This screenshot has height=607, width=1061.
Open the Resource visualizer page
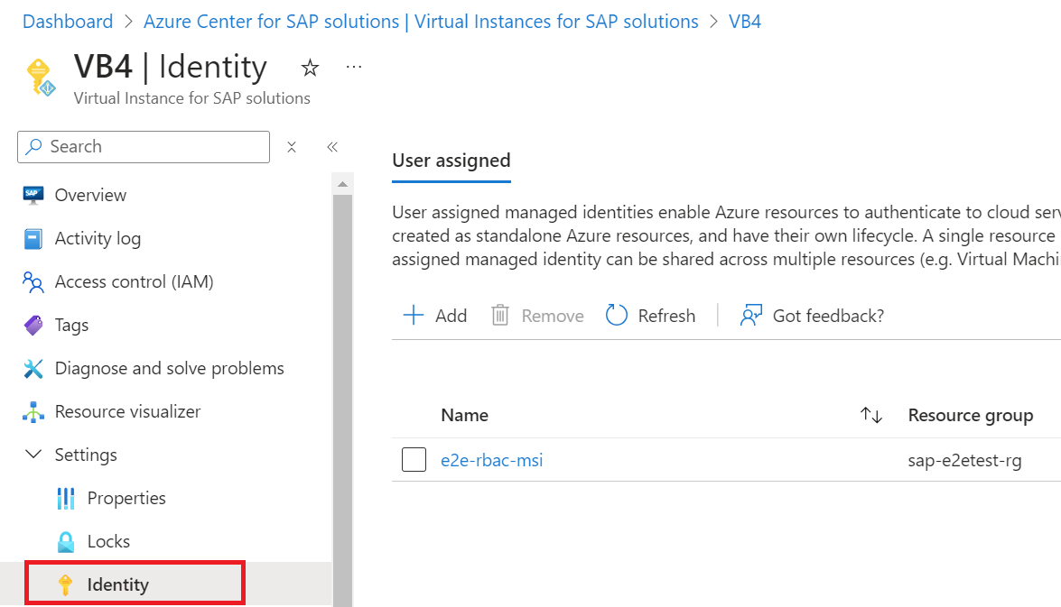tap(127, 411)
